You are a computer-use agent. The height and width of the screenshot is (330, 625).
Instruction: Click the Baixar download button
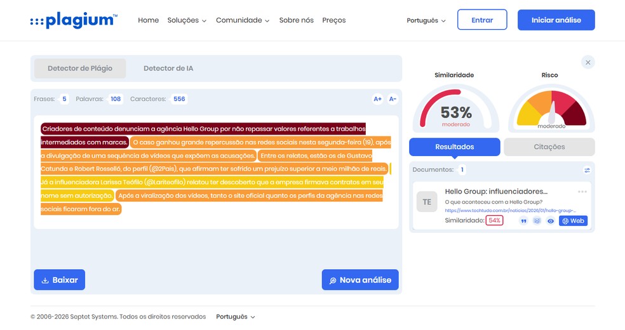click(x=60, y=280)
